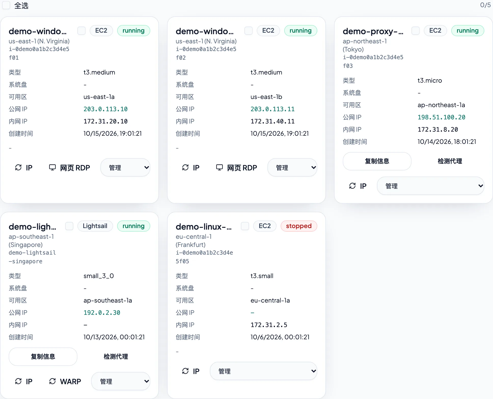Check the box on the f01 demo-windows card

tap(81, 31)
